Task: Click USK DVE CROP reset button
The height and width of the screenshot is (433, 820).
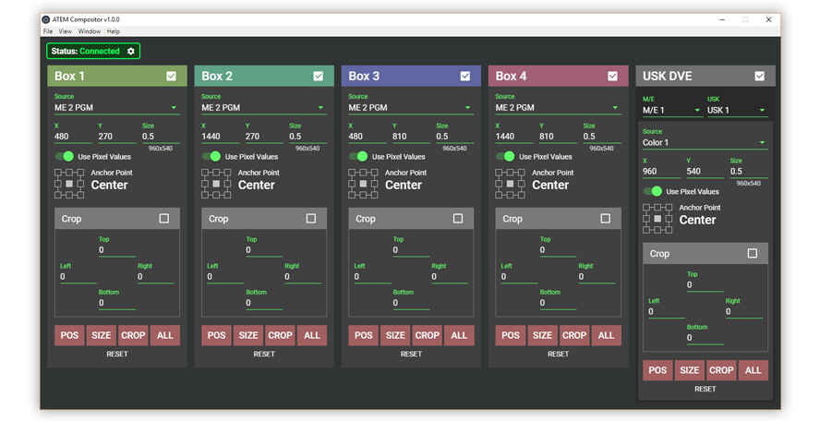Action: (720, 370)
